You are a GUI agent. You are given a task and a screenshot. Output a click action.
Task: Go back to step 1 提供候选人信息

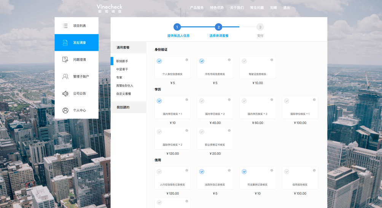coord(177,27)
